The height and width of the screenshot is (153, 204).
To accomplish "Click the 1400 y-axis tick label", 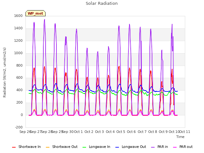I will tap(18, 28).
